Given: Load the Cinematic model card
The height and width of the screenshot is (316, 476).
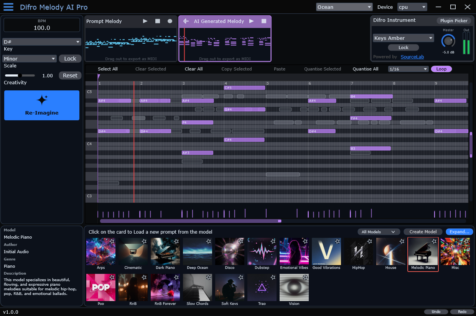Looking at the screenshot, I should (133, 254).
